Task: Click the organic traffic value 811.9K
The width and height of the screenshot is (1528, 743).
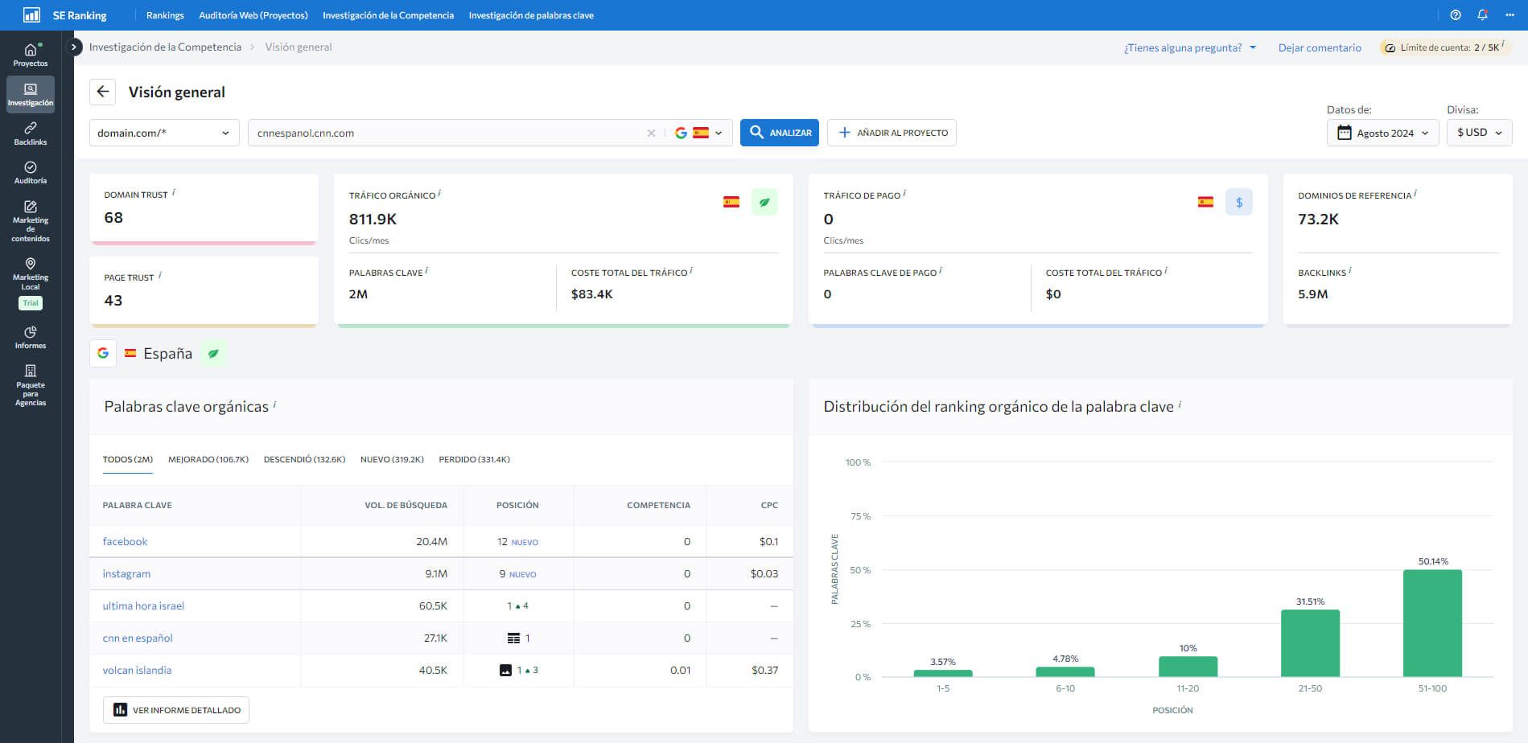Action: [x=373, y=219]
